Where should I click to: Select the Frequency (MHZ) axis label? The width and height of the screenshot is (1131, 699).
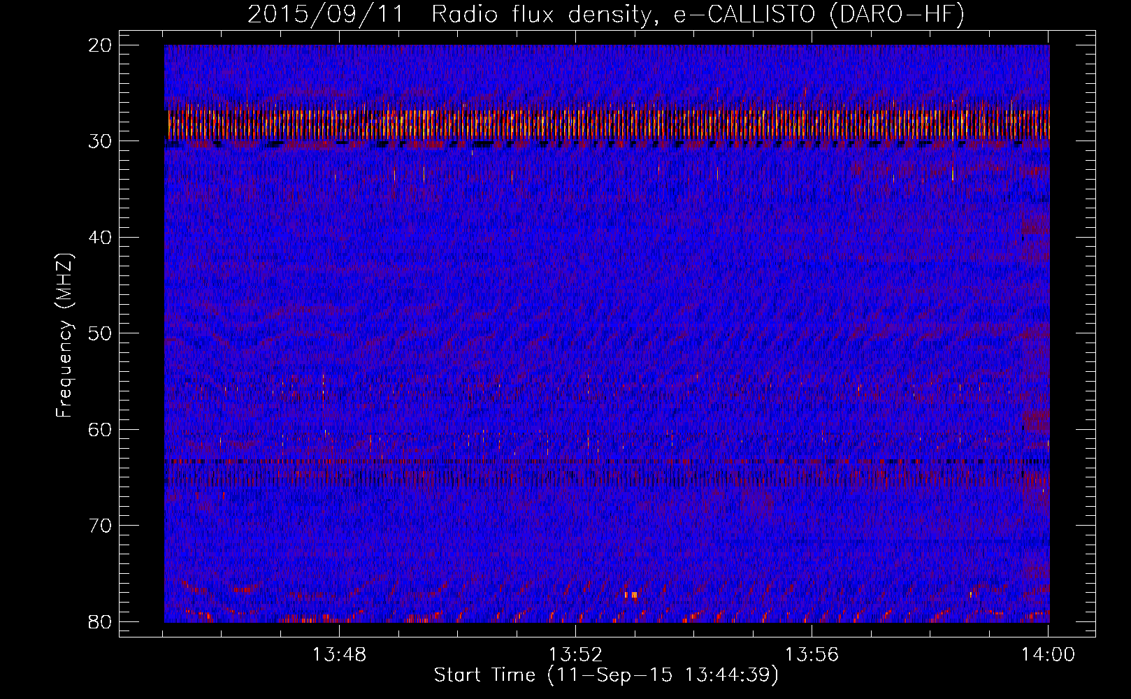[x=64, y=336]
